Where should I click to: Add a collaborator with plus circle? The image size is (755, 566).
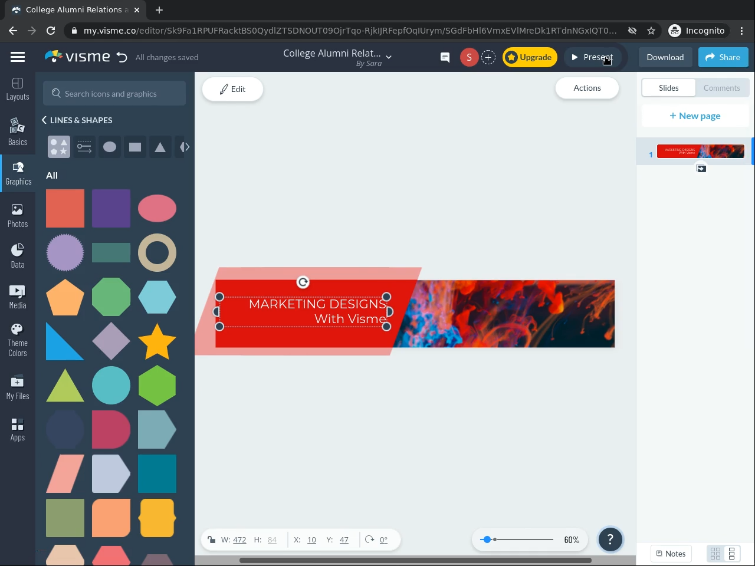pyautogui.click(x=488, y=57)
